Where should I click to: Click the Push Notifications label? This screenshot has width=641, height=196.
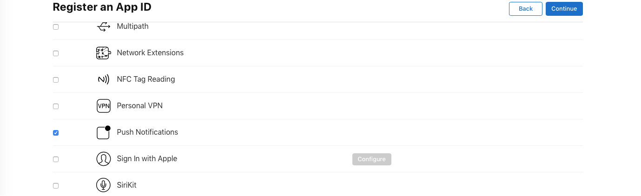pyautogui.click(x=147, y=132)
